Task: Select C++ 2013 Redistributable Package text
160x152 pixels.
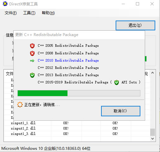Action: (68, 75)
